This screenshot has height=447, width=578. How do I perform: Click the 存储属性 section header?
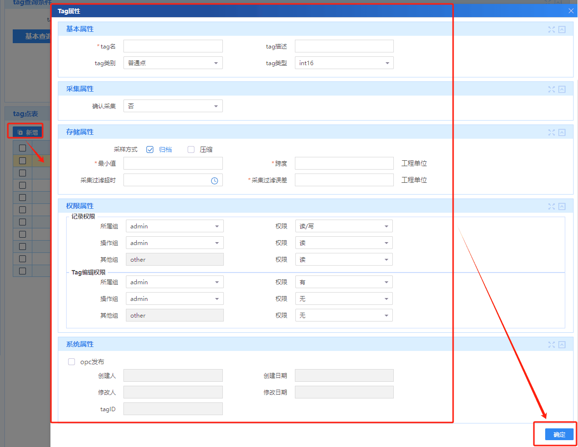point(315,132)
